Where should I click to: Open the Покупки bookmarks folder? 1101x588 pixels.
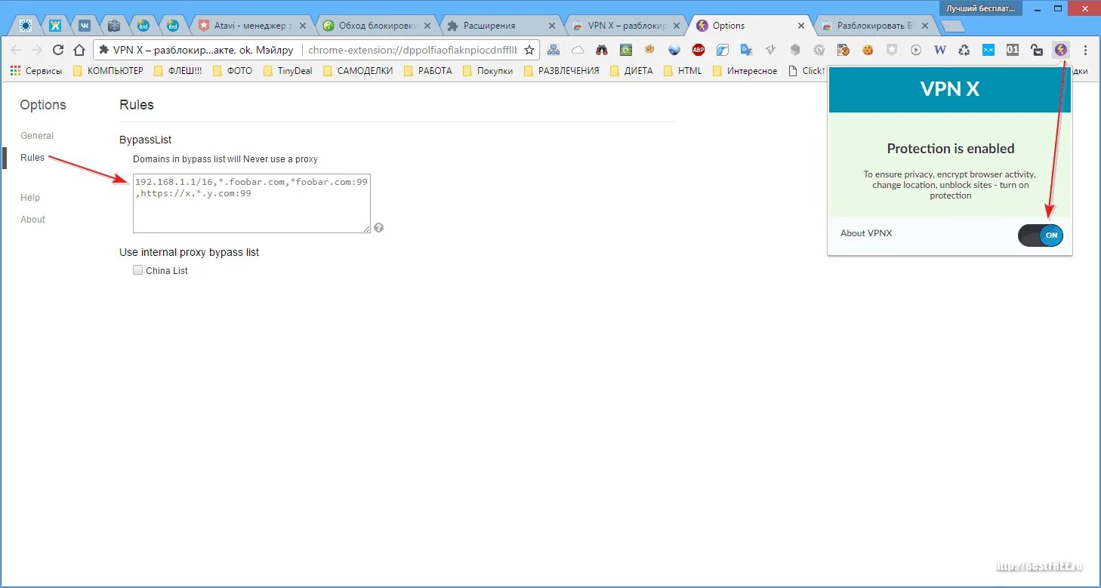click(x=489, y=71)
